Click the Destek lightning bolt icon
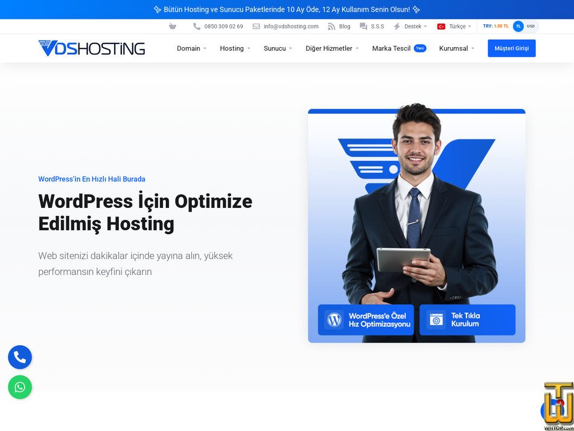 pos(397,27)
